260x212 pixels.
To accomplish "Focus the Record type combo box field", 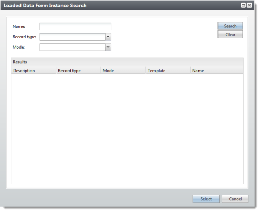I will [x=72, y=37].
